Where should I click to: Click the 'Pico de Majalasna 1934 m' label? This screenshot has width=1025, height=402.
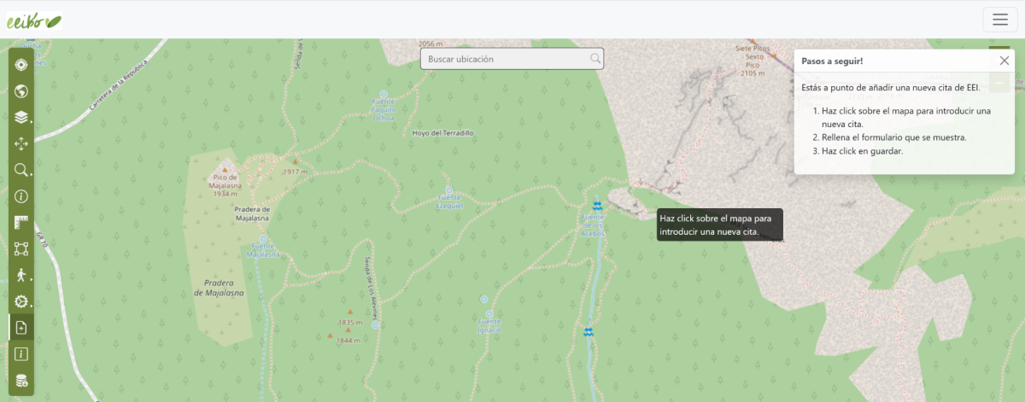(x=225, y=184)
